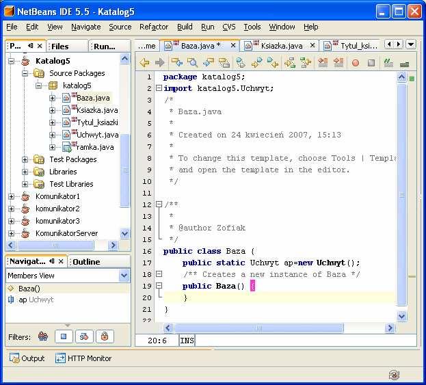The width and height of the screenshot is (426, 385).
Task: Close the Baza.java editor tab
Action: pos(233,45)
